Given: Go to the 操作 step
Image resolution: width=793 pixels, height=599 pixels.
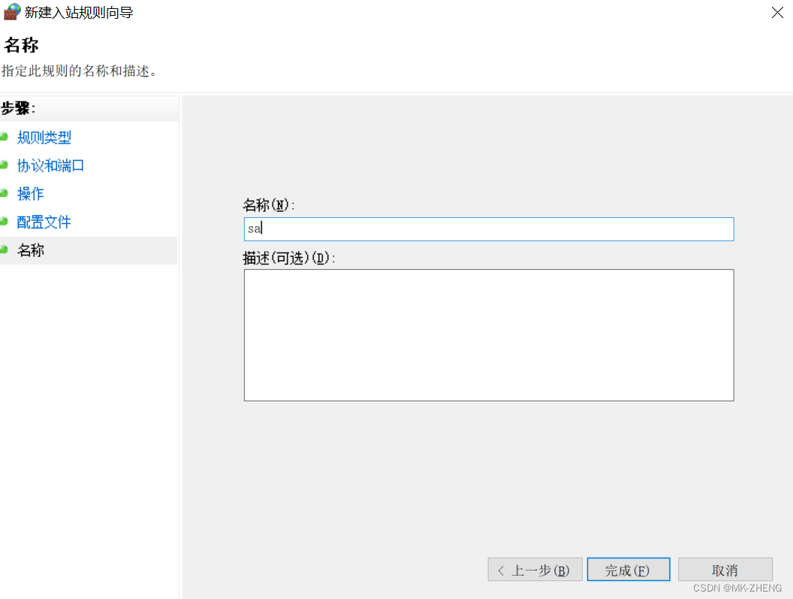Looking at the screenshot, I should click(x=30, y=193).
